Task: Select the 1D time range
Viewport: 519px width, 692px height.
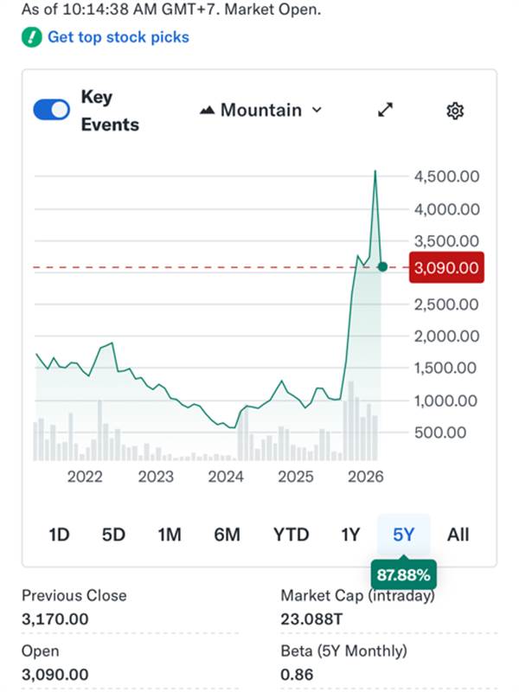Action: (59, 535)
